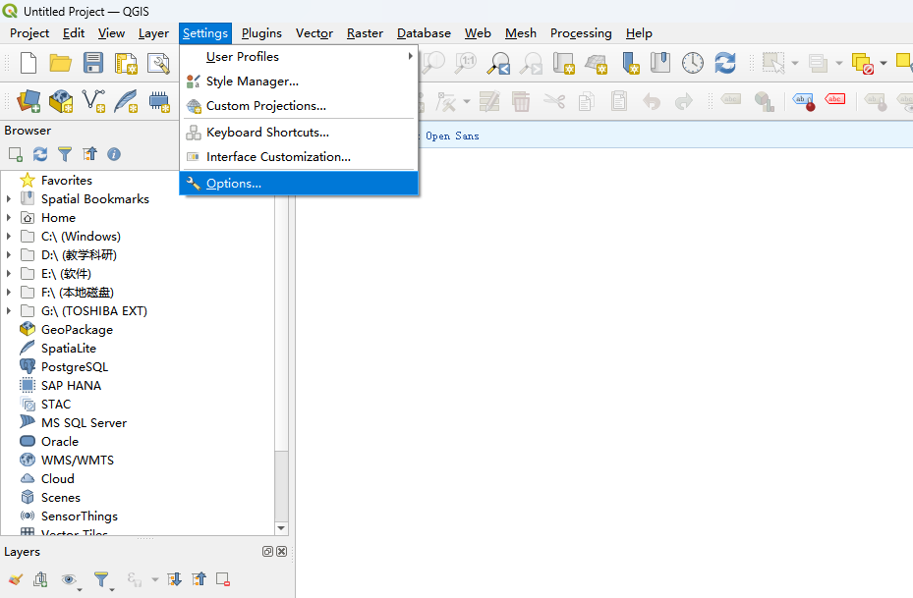Float the Layers panel
913x598 pixels.
pos(268,552)
